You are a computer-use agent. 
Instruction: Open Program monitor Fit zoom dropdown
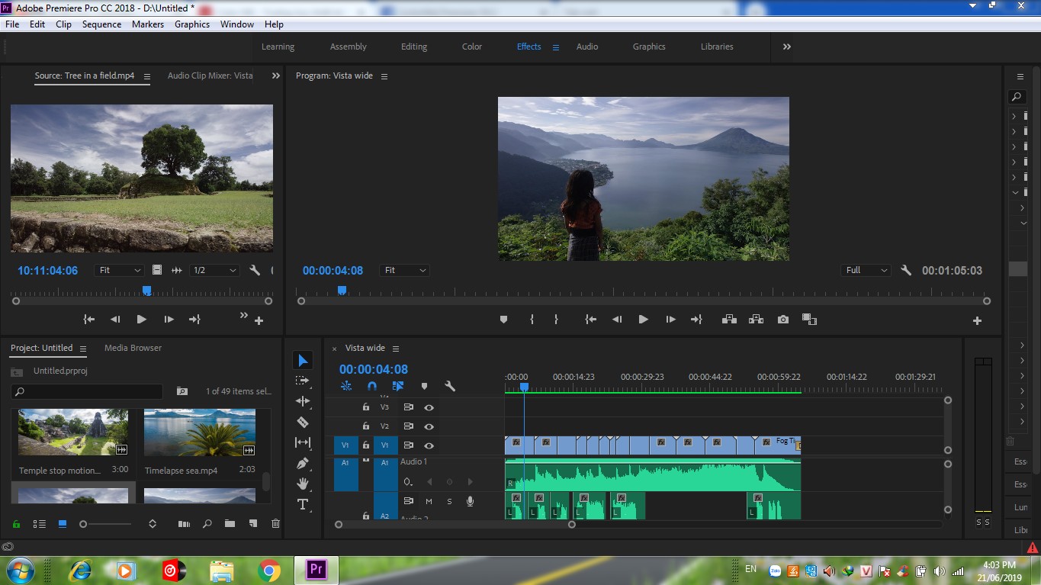click(x=405, y=270)
